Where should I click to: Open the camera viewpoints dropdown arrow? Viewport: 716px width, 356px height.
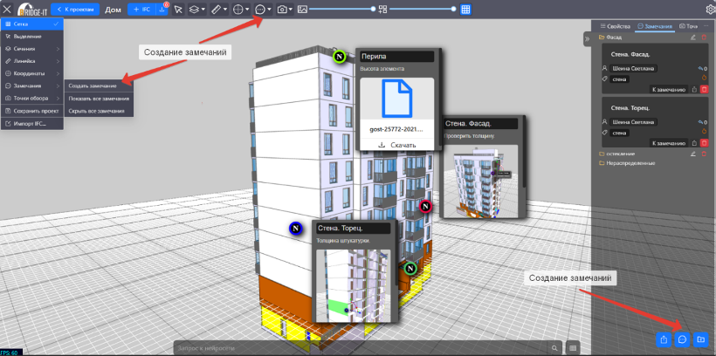click(x=291, y=9)
